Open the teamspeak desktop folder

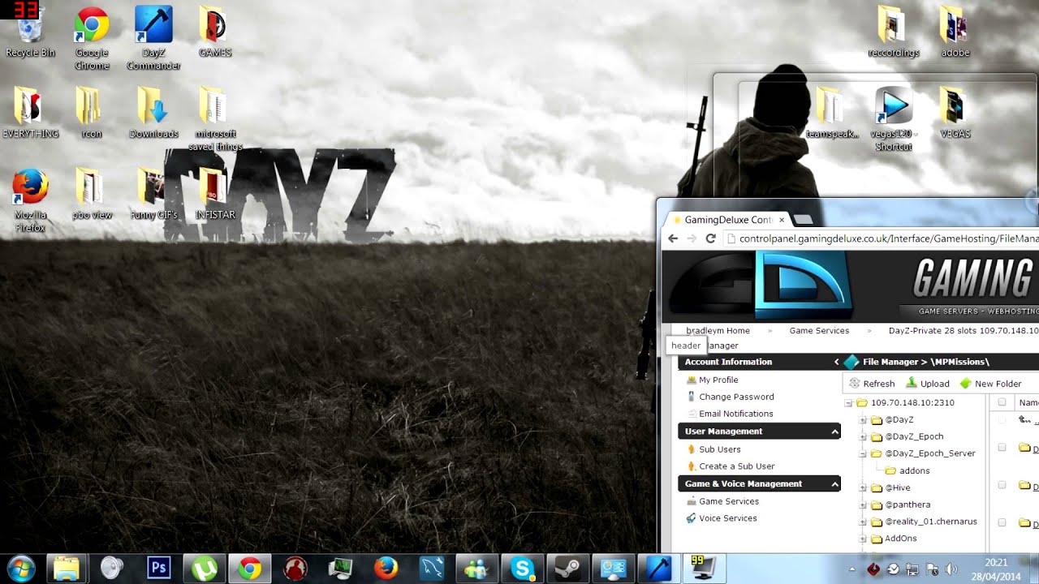click(832, 113)
